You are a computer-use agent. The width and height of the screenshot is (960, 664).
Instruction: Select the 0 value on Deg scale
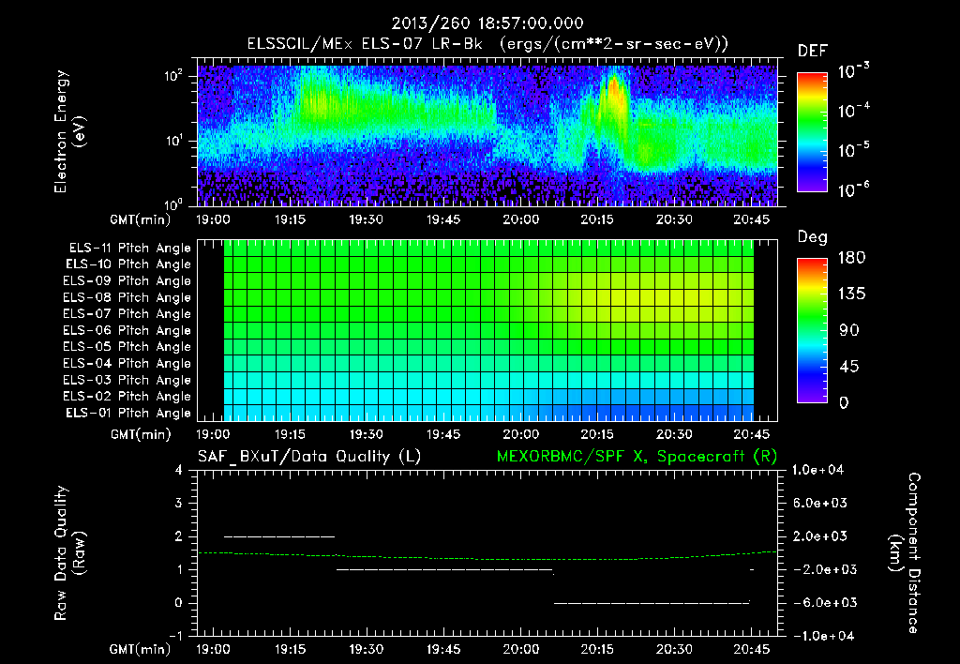click(845, 402)
